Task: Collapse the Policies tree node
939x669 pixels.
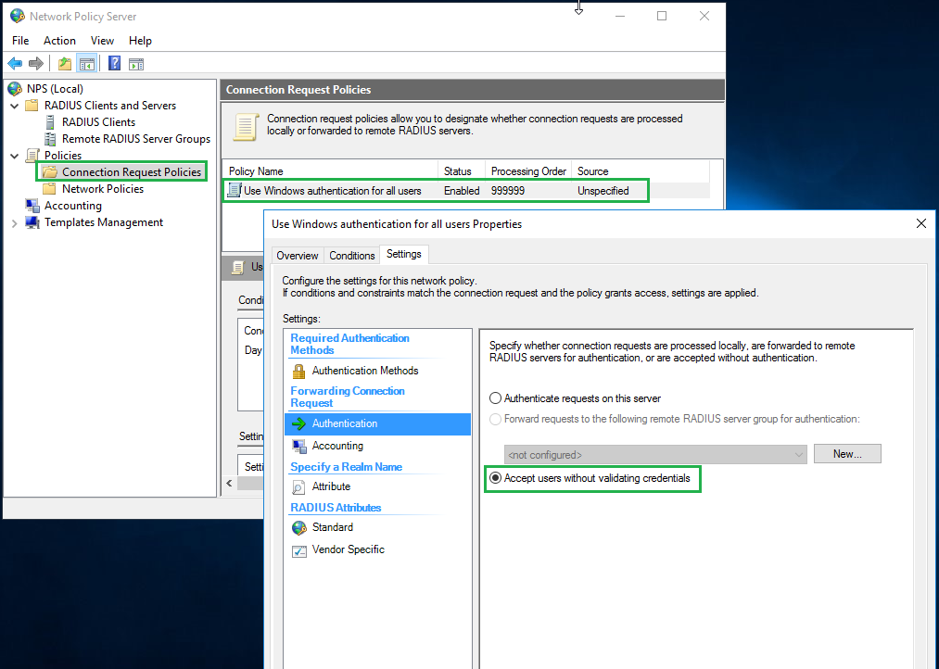Action: pyautogui.click(x=15, y=156)
